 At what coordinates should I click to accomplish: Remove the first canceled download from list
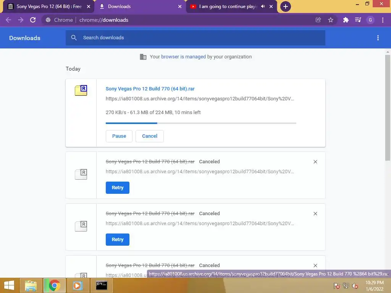[x=315, y=162]
